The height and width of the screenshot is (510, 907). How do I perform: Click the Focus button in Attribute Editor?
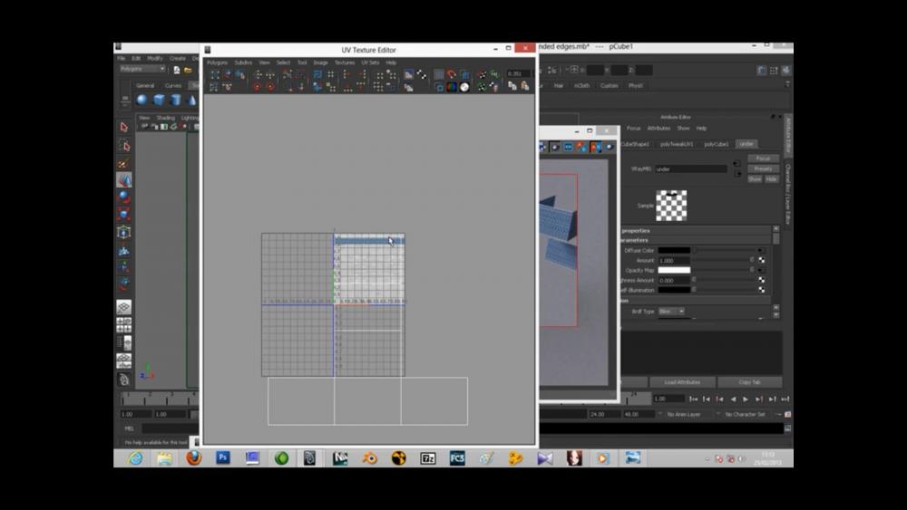tap(763, 159)
